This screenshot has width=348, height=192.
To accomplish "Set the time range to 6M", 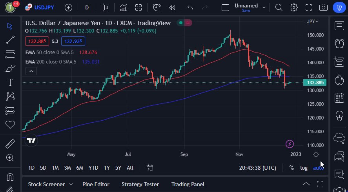I will pyautogui.click(x=80, y=168).
